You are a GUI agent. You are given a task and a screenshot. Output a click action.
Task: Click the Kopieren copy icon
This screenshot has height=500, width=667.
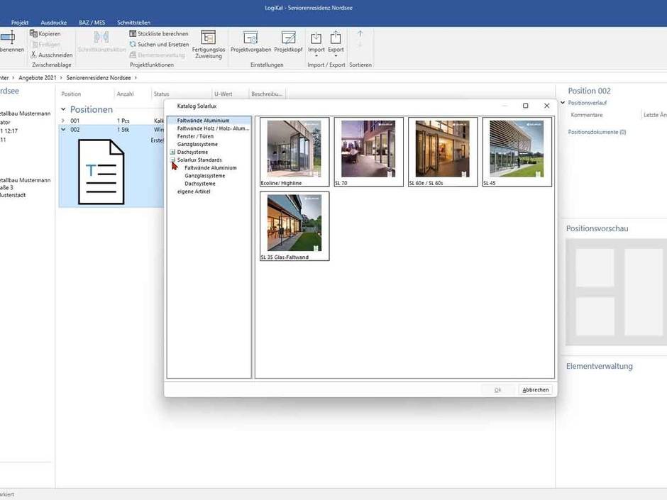(33, 34)
